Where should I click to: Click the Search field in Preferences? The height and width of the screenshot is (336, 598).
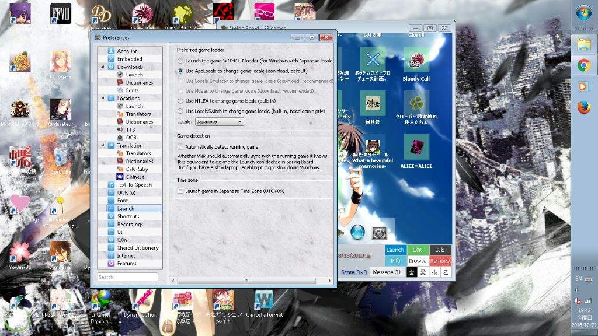click(127, 277)
